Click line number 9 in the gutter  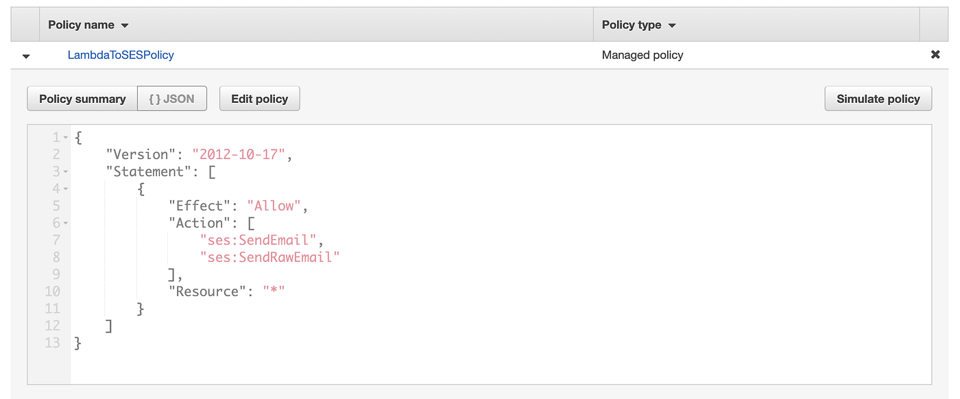56,274
